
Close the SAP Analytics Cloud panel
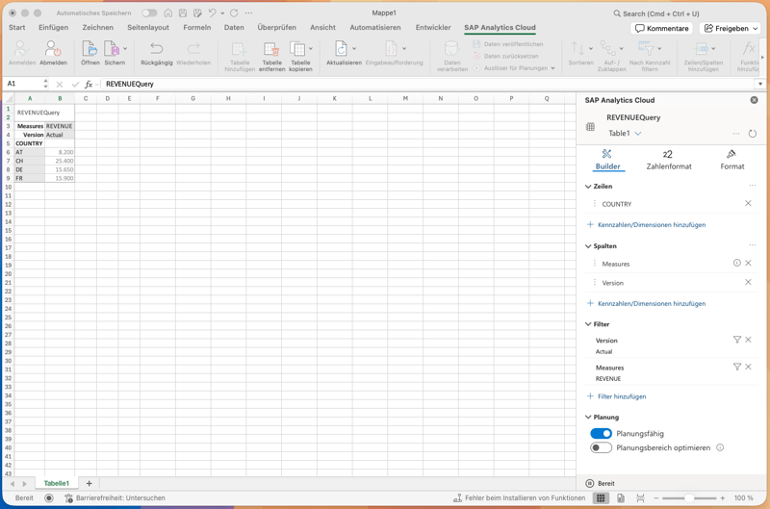(x=754, y=100)
